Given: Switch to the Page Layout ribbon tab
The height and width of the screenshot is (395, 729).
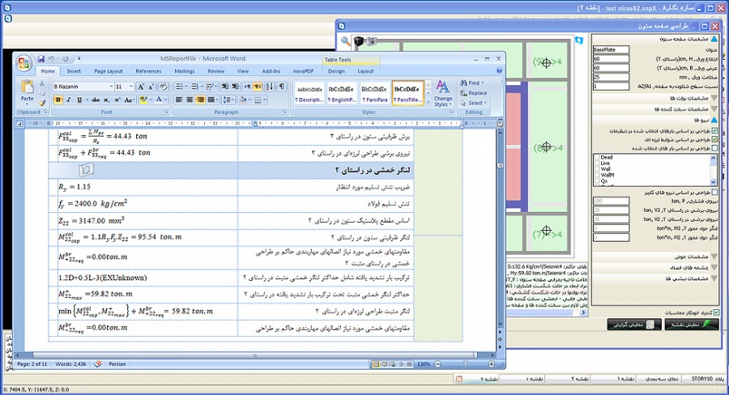Looking at the screenshot, I should pos(108,71).
